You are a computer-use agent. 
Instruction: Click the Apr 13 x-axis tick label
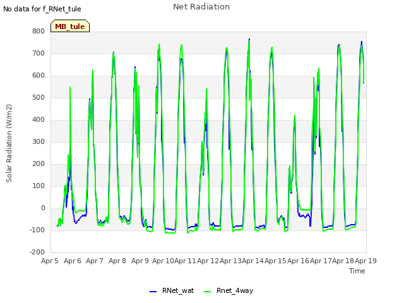click(x=230, y=261)
